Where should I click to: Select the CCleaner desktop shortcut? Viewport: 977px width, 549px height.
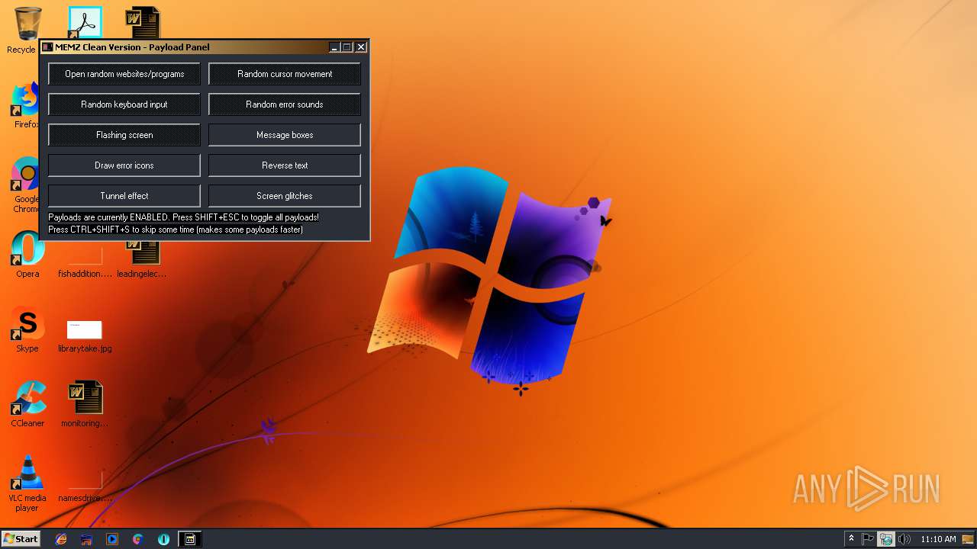(27, 404)
